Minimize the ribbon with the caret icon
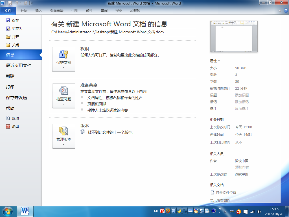This screenshot has width=289, height=217. (x=280, y=11)
